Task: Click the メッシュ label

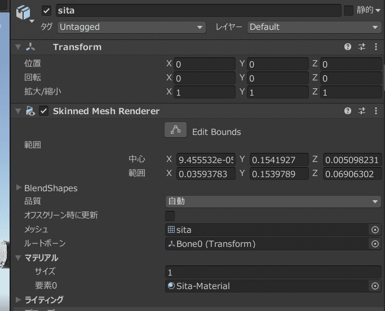Action: (36, 229)
